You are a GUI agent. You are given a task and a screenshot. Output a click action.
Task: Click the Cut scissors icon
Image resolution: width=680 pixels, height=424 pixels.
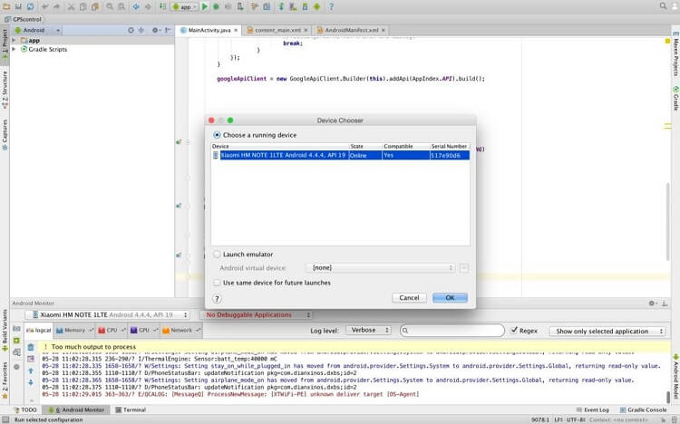pos(71,6)
